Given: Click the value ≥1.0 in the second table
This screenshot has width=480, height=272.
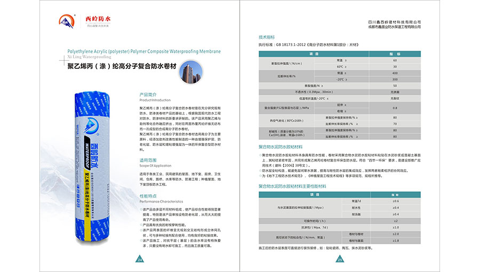Looking at the screenshot, I should (396, 227).
